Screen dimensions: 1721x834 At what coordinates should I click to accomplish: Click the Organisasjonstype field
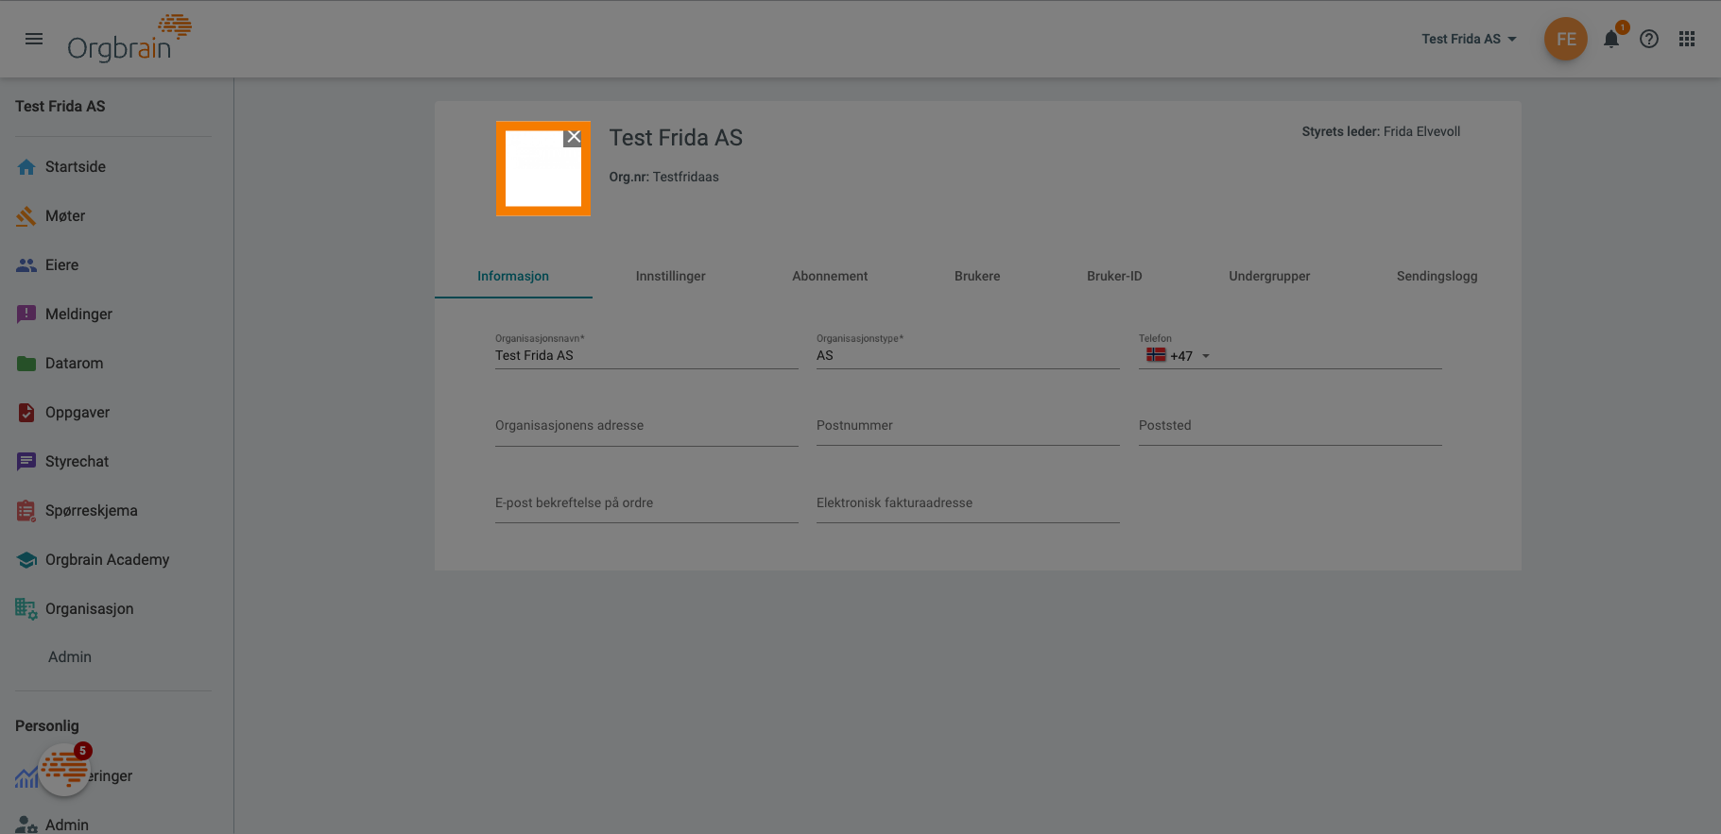(968, 356)
